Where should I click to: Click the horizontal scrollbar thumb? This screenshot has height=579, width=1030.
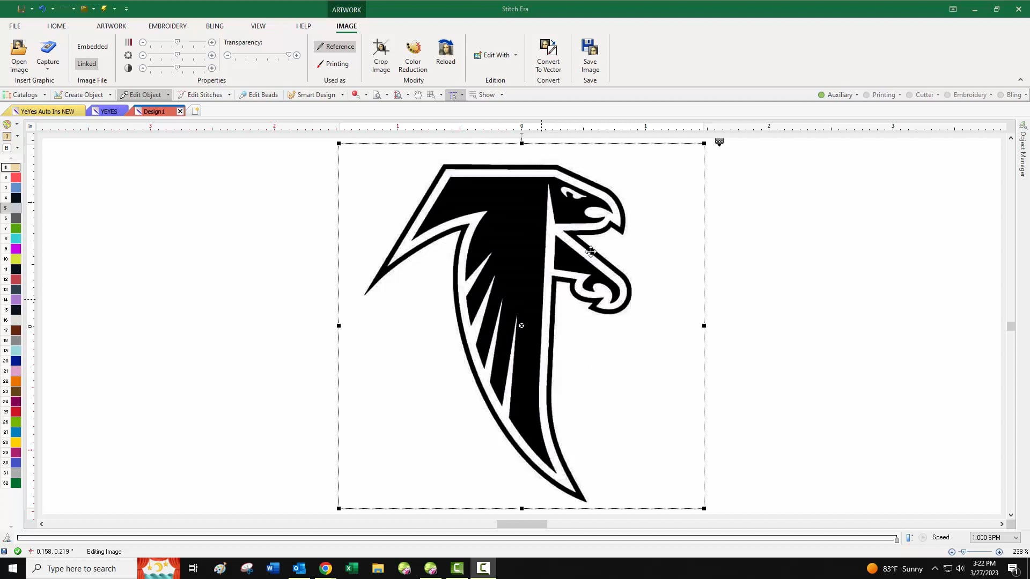(x=521, y=524)
